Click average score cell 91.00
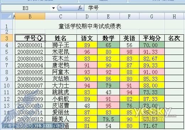Viewport: 185px width, 130px height. [x=152, y=72]
